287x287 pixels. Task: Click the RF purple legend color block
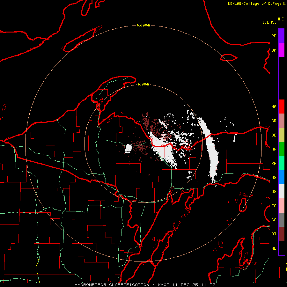click(x=282, y=36)
